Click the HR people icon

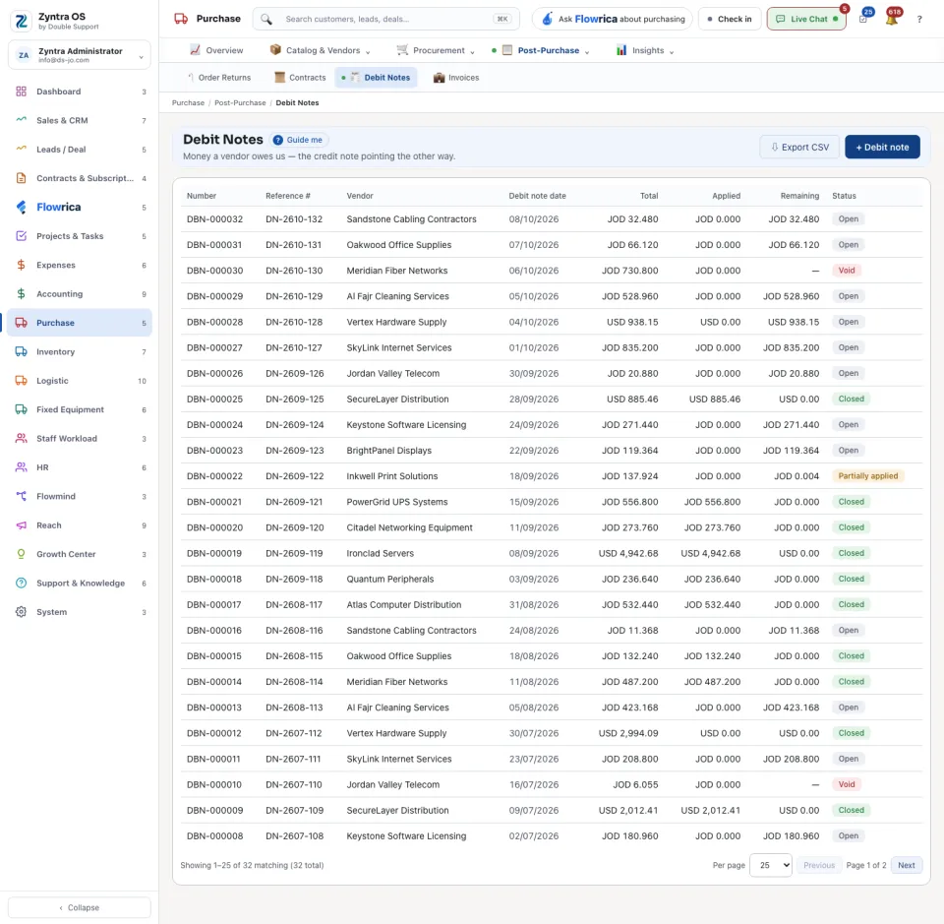coord(21,467)
